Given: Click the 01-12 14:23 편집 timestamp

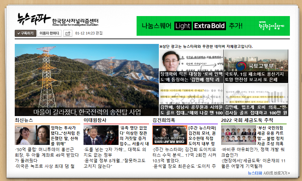Looking at the screenshot, I should pos(89,33).
